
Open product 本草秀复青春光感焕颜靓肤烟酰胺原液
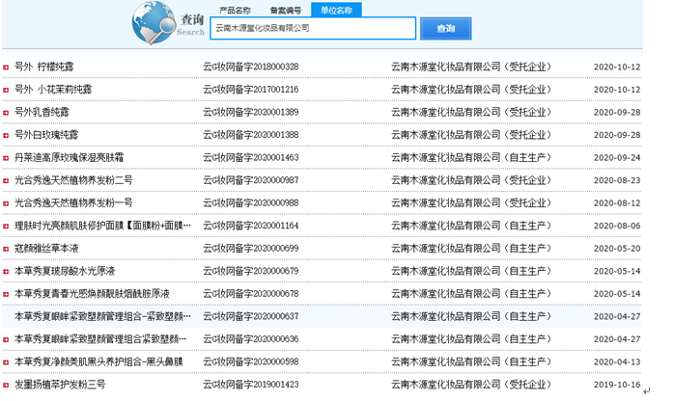(92, 294)
